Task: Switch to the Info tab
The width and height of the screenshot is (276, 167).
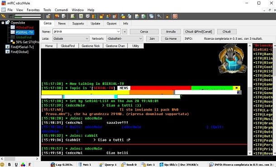Action: [x=125, y=23]
